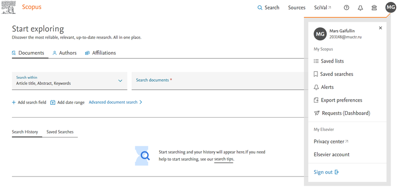Open SciVal external link
The height and width of the screenshot is (192, 398).
pyautogui.click(x=322, y=7)
